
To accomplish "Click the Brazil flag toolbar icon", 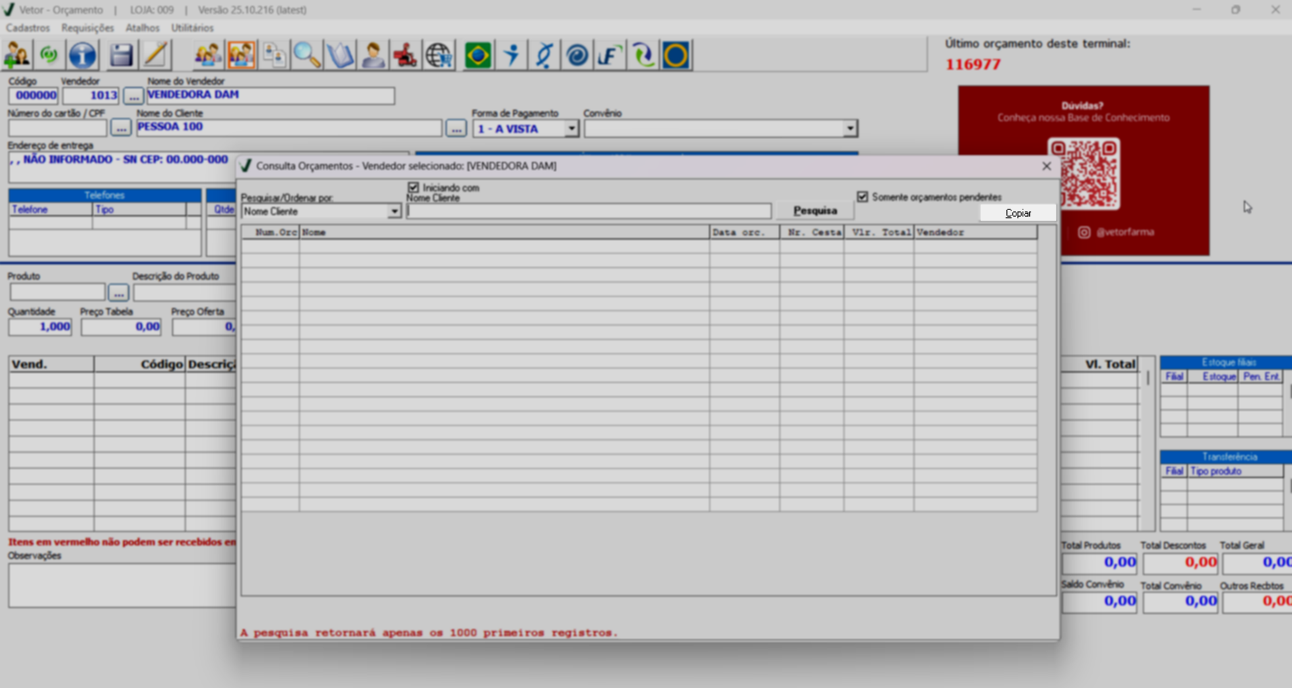I will coord(477,55).
